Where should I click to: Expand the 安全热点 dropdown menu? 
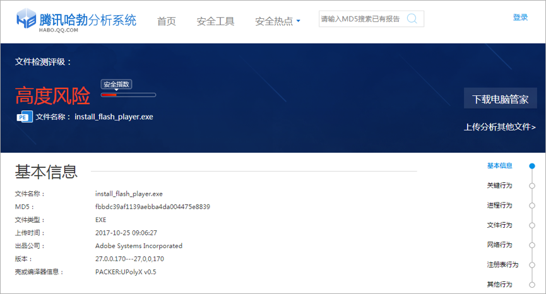(278, 21)
